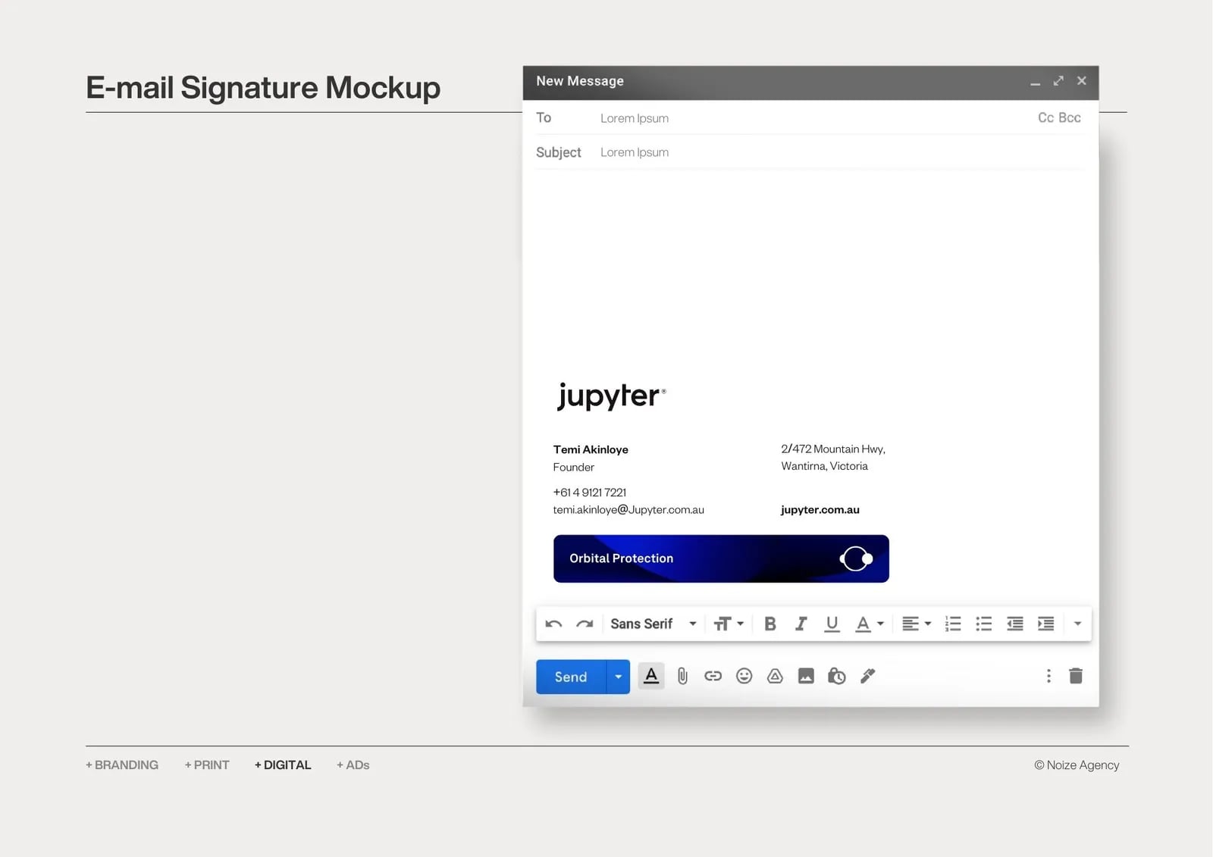Toggle confidential mode lock-clock icon
The height and width of the screenshot is (857, 1213).
pyautogui.click(x=837, y=676)
